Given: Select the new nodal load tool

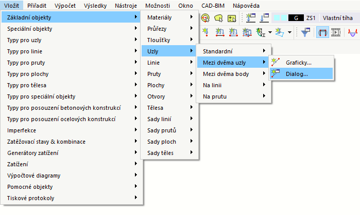Looking at the screenshot, I should (x=205, y=32).
